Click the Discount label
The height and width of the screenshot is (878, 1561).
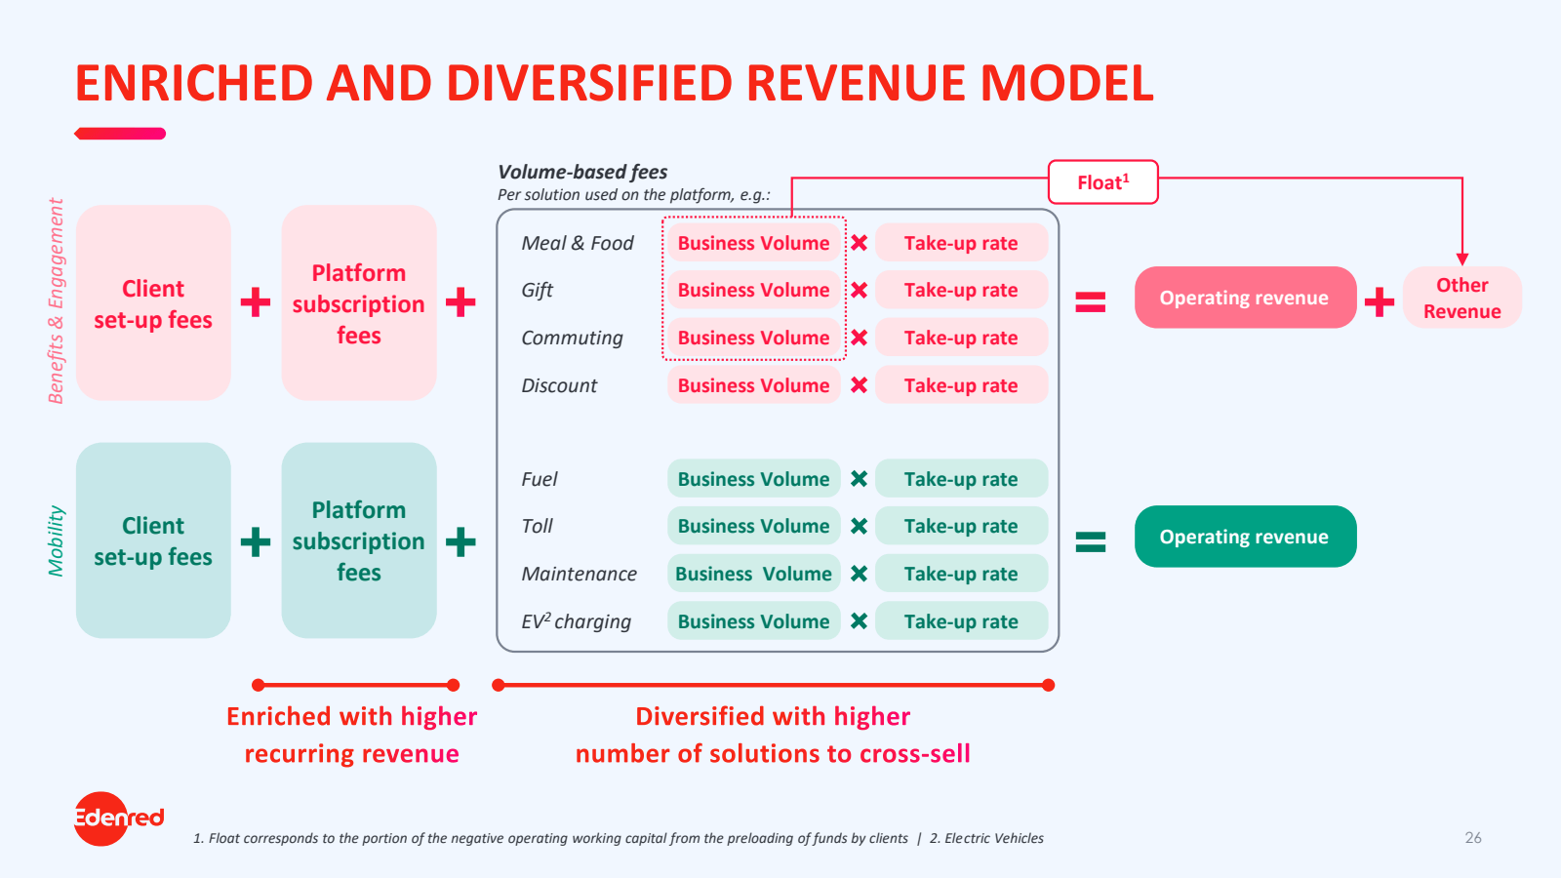559,385
